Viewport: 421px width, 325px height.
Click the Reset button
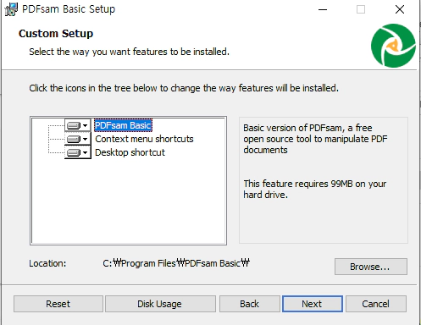58,304
